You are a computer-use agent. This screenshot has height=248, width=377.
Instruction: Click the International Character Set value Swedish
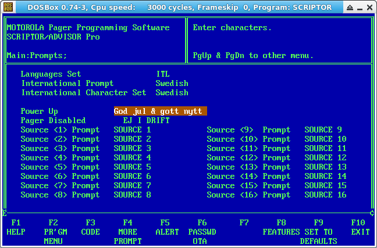click(x=172, y=93)
